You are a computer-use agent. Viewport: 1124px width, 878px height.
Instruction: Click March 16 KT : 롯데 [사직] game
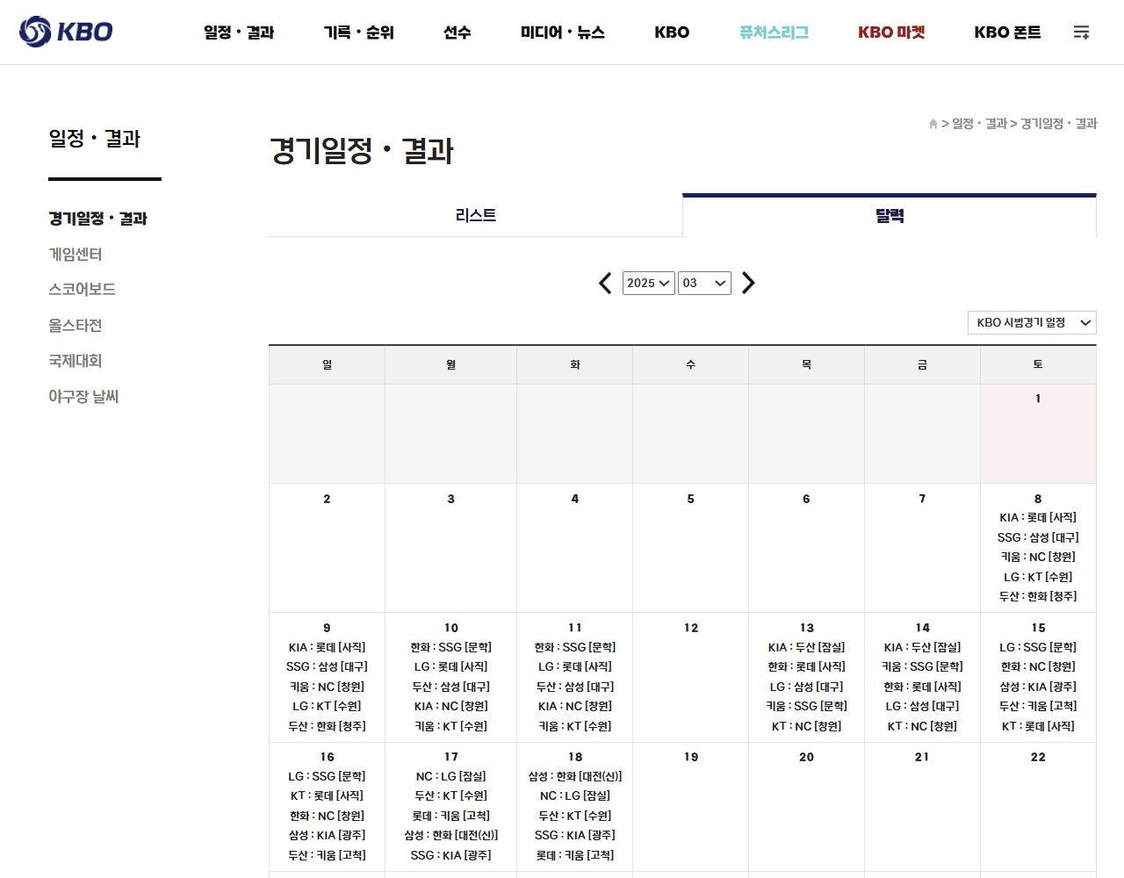coord(327,795)
